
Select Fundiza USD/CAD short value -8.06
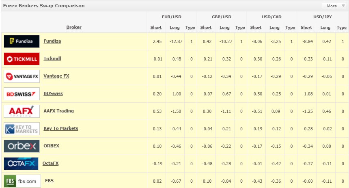[x=257, y=41]
